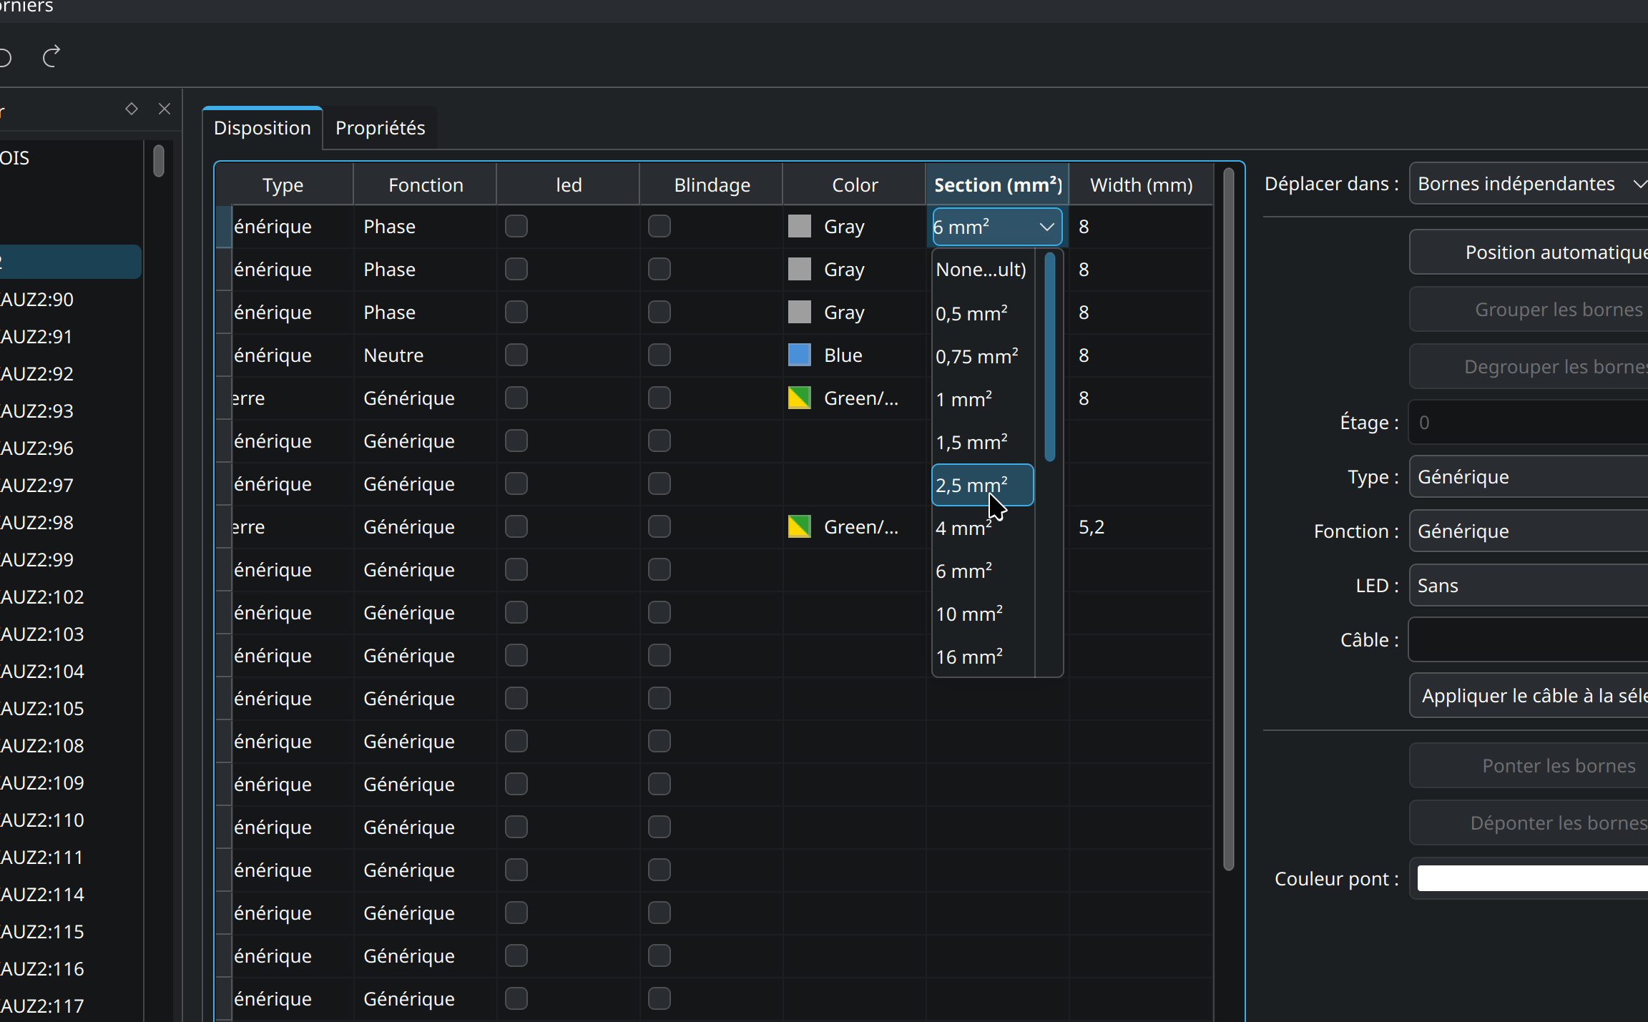Click the table vertical scrollbar

coord(1229,519)
